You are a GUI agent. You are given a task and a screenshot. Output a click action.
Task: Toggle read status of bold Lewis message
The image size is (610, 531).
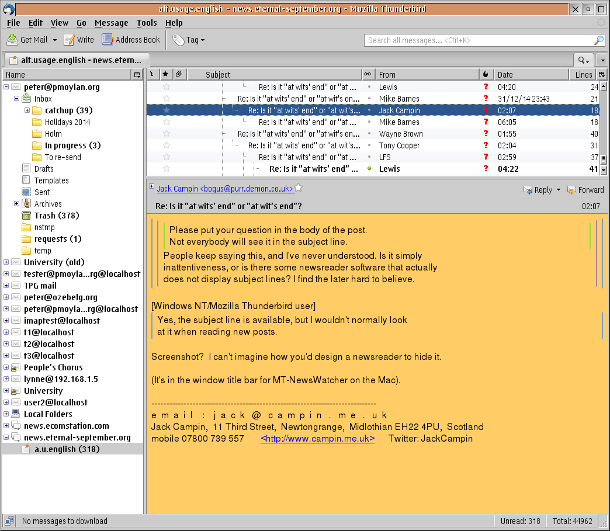[x=369, y=169]
